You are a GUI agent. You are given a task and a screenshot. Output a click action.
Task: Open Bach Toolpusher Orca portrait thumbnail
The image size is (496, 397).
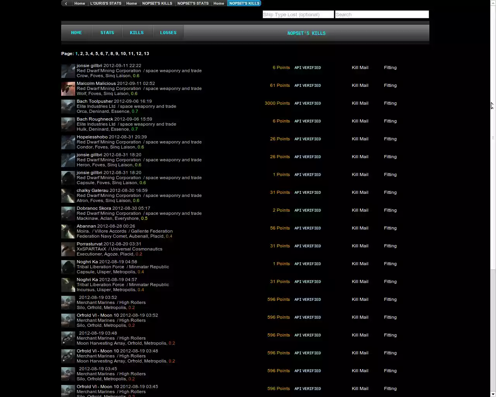point(68,107)
